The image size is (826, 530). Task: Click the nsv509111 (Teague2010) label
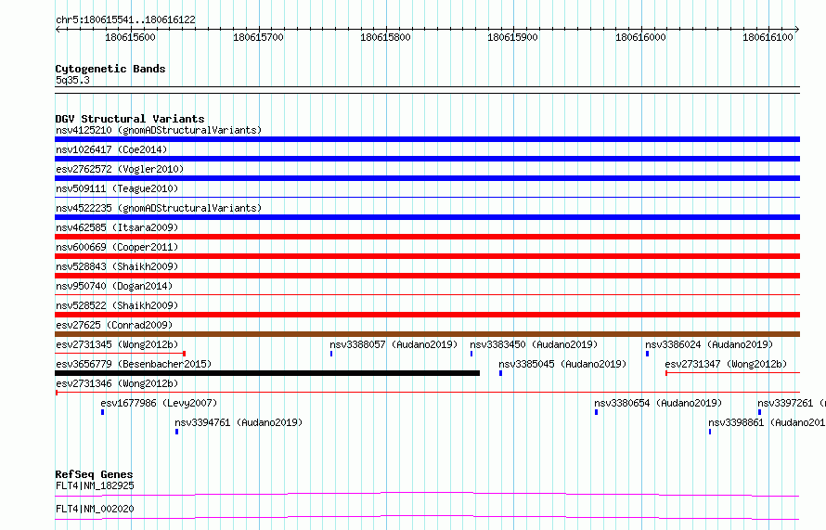pos(117,188)
